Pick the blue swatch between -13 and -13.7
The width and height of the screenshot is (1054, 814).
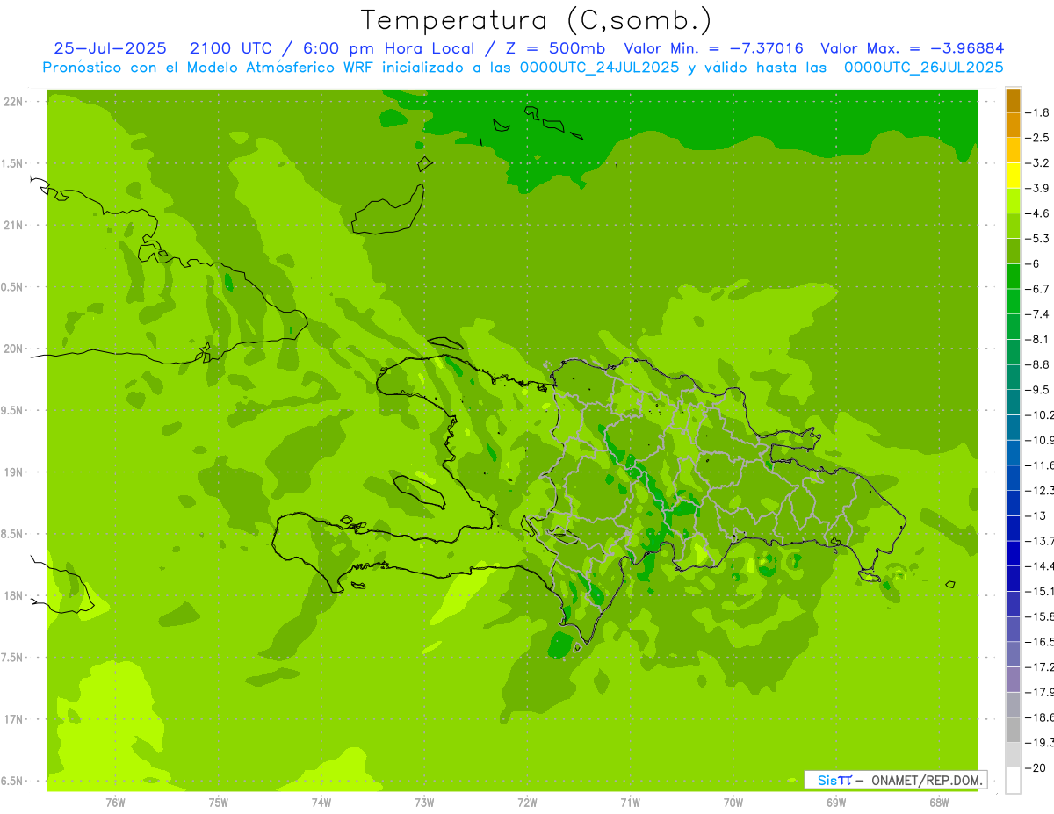(x=1013, y=528)
